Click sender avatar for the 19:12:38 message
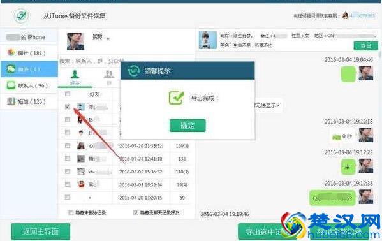 (x=365, y=196)
